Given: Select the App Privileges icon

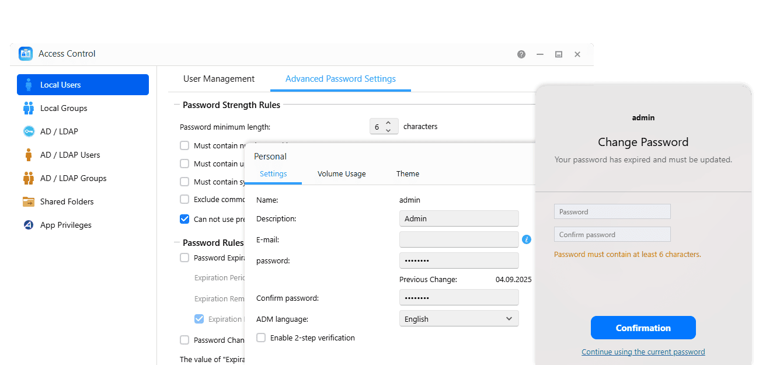Looking at the screenshot, I should pyautogui.click(x=29, y=225).
